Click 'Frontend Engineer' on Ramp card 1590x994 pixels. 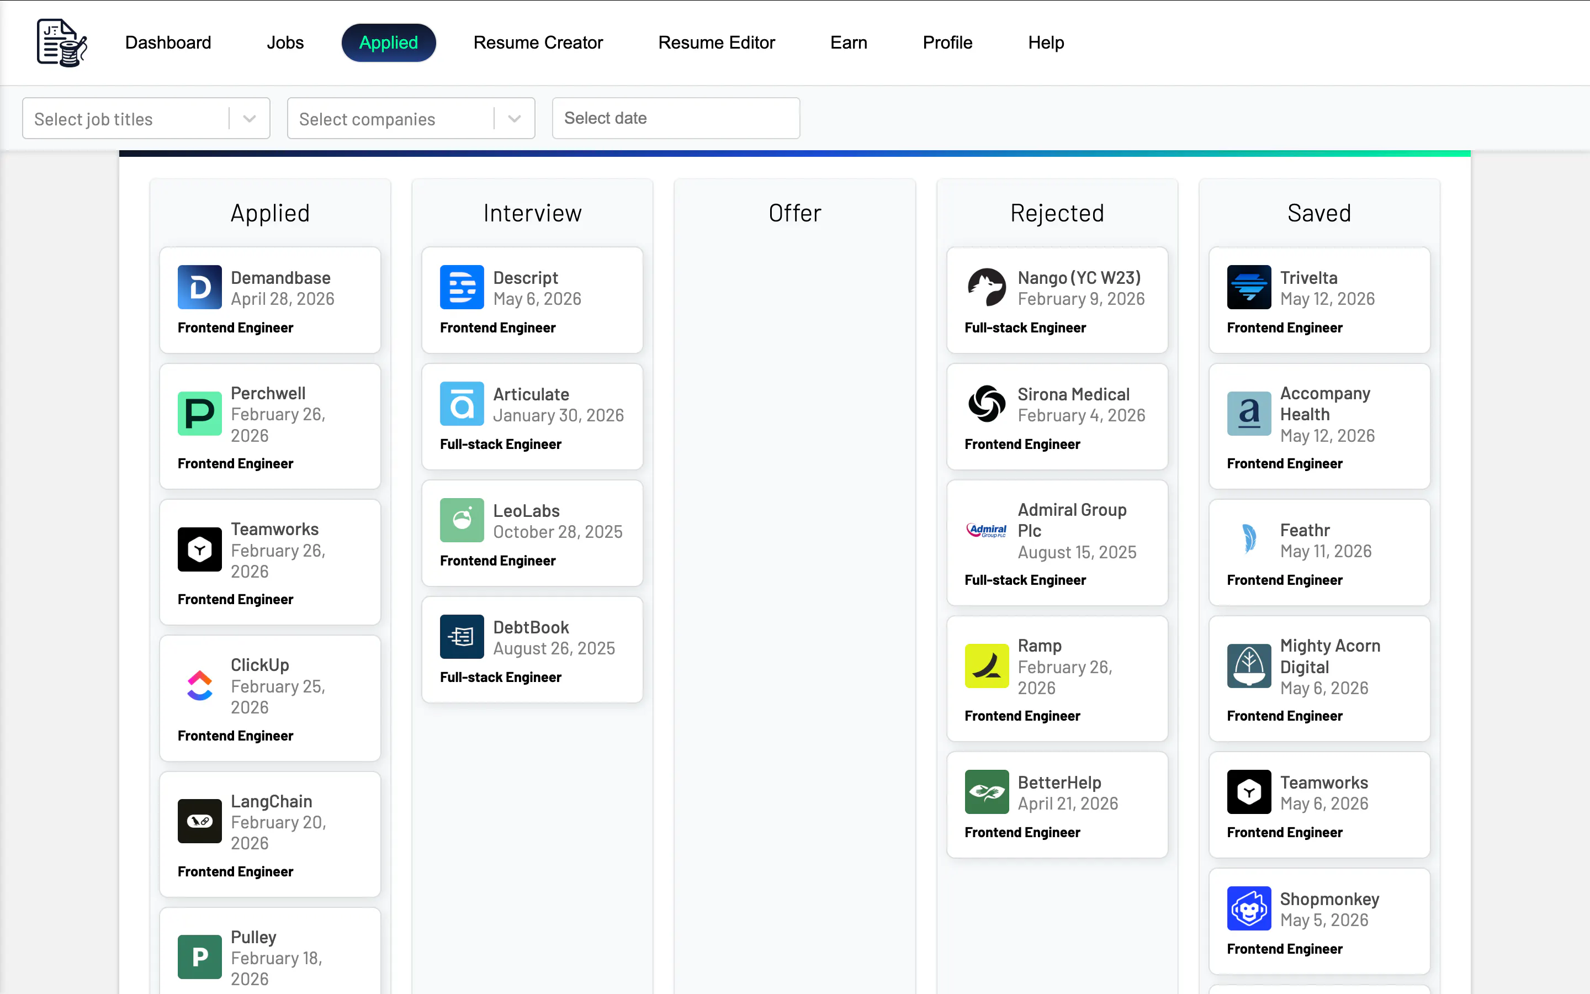(x=1022, y=716)
